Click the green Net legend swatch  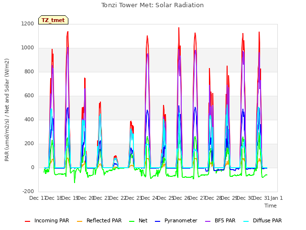pyautogui.click(x=132, y=221)
